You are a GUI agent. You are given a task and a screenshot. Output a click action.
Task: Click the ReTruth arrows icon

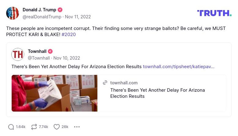pos(34,127)
